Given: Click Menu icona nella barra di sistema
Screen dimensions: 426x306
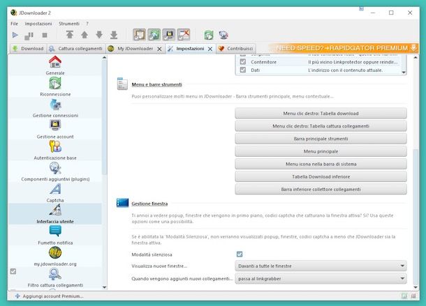Looking at the screenshot, I should coord(321,164).
